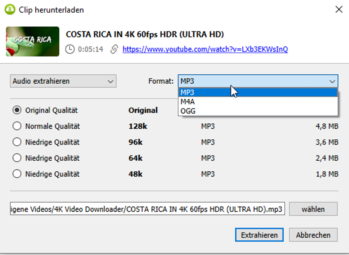Click the COSTA RICA IN 4K video title
The width and height of the screenshot is (349, 255).
point(145,34)
